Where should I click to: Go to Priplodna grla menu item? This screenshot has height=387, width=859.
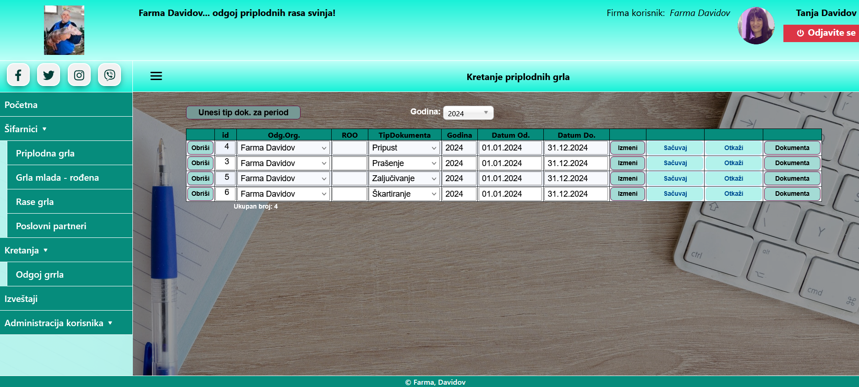pos(45,153)
